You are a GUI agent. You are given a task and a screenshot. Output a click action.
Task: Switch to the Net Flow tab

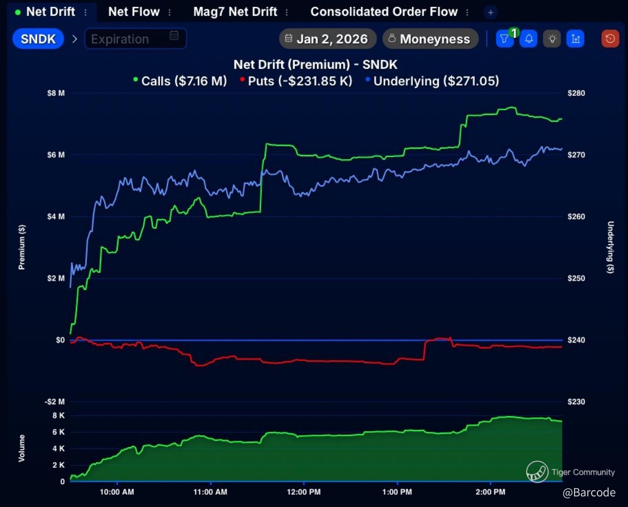[x=134, y=12]
